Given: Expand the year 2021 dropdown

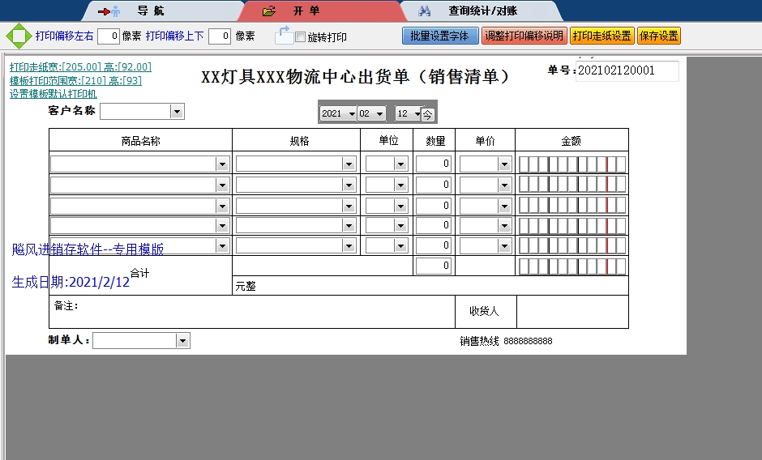Looking at the screenshot, I should 352,114.
